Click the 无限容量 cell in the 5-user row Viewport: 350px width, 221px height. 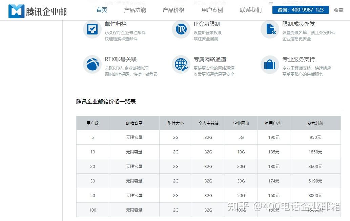tap(134, 137)
